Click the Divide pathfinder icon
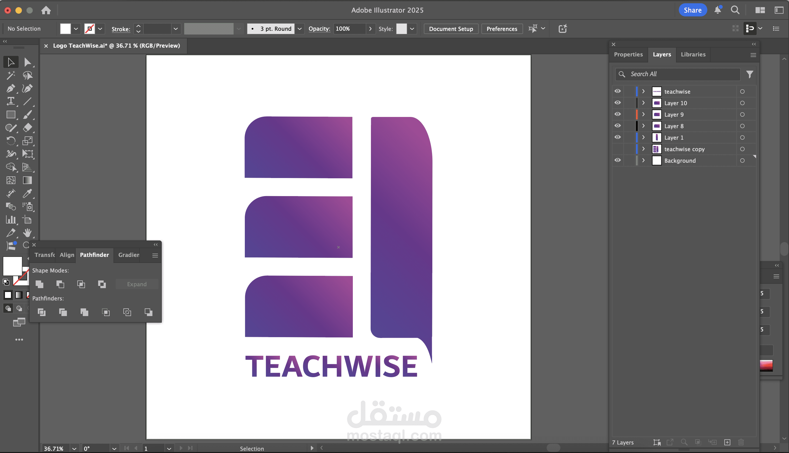 [x=41, y=312]
